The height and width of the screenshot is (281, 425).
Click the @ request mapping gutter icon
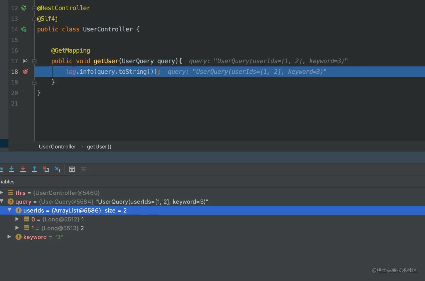coord(25,61)
